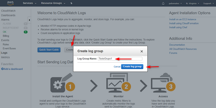Open the palomatec account menu
This screenshot has width=216, height=108.
(175, 3)
